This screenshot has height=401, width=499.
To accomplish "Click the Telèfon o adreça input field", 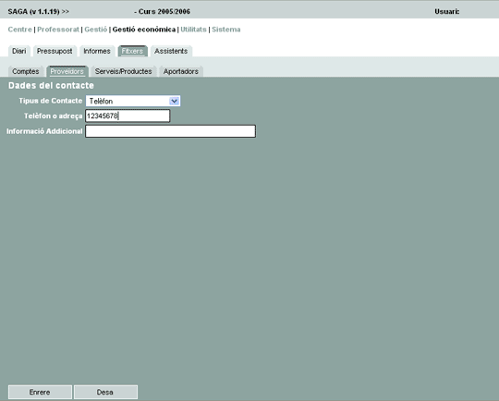I will 128,115.
